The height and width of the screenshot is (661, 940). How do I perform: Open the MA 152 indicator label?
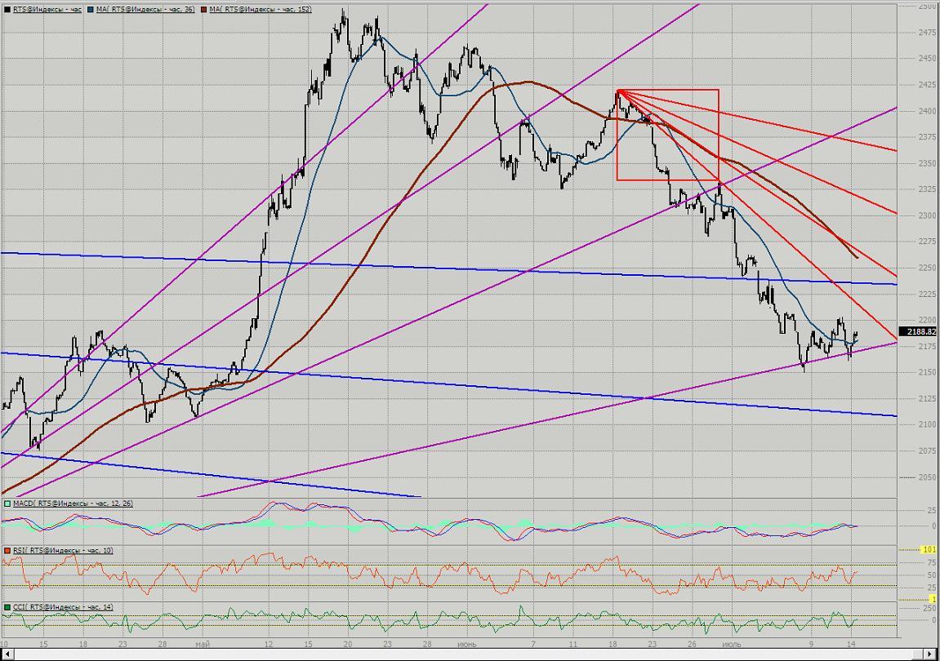[260, 9]
